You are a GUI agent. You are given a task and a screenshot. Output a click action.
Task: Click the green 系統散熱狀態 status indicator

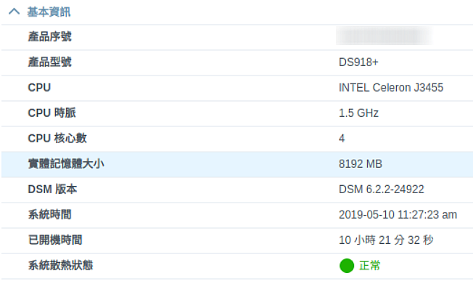click(x=347, y=266)
